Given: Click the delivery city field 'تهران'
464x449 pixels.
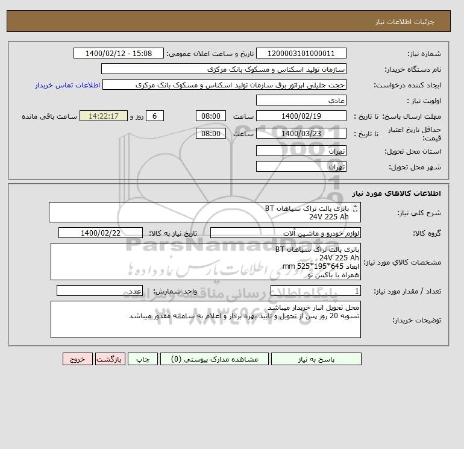Looking at the screenshot, I should coord(301,166).
